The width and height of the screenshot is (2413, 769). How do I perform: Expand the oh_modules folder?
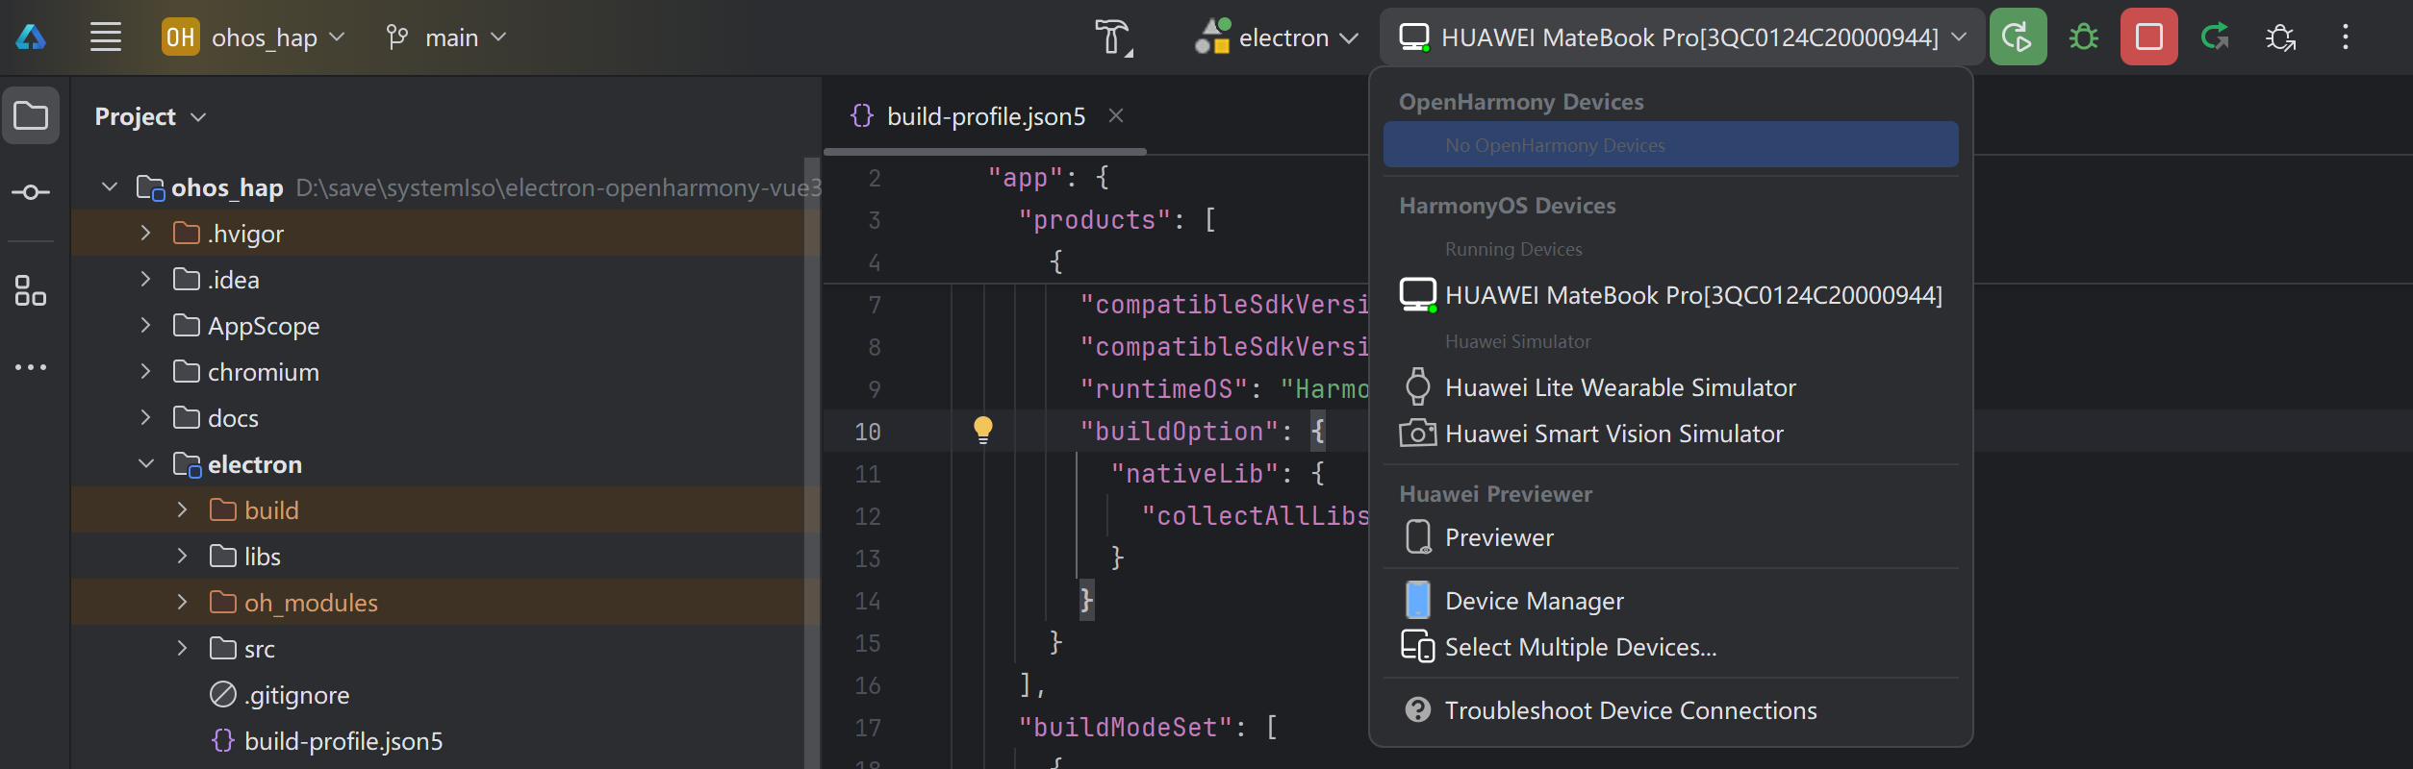click(x=182, y=602)
